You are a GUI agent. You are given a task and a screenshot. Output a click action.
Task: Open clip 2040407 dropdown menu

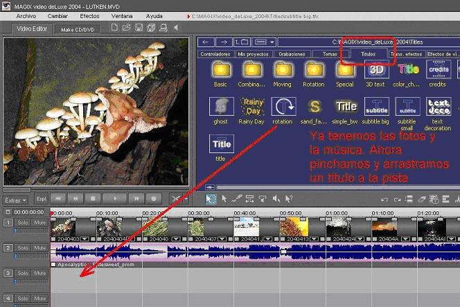[x=222, y=239]
